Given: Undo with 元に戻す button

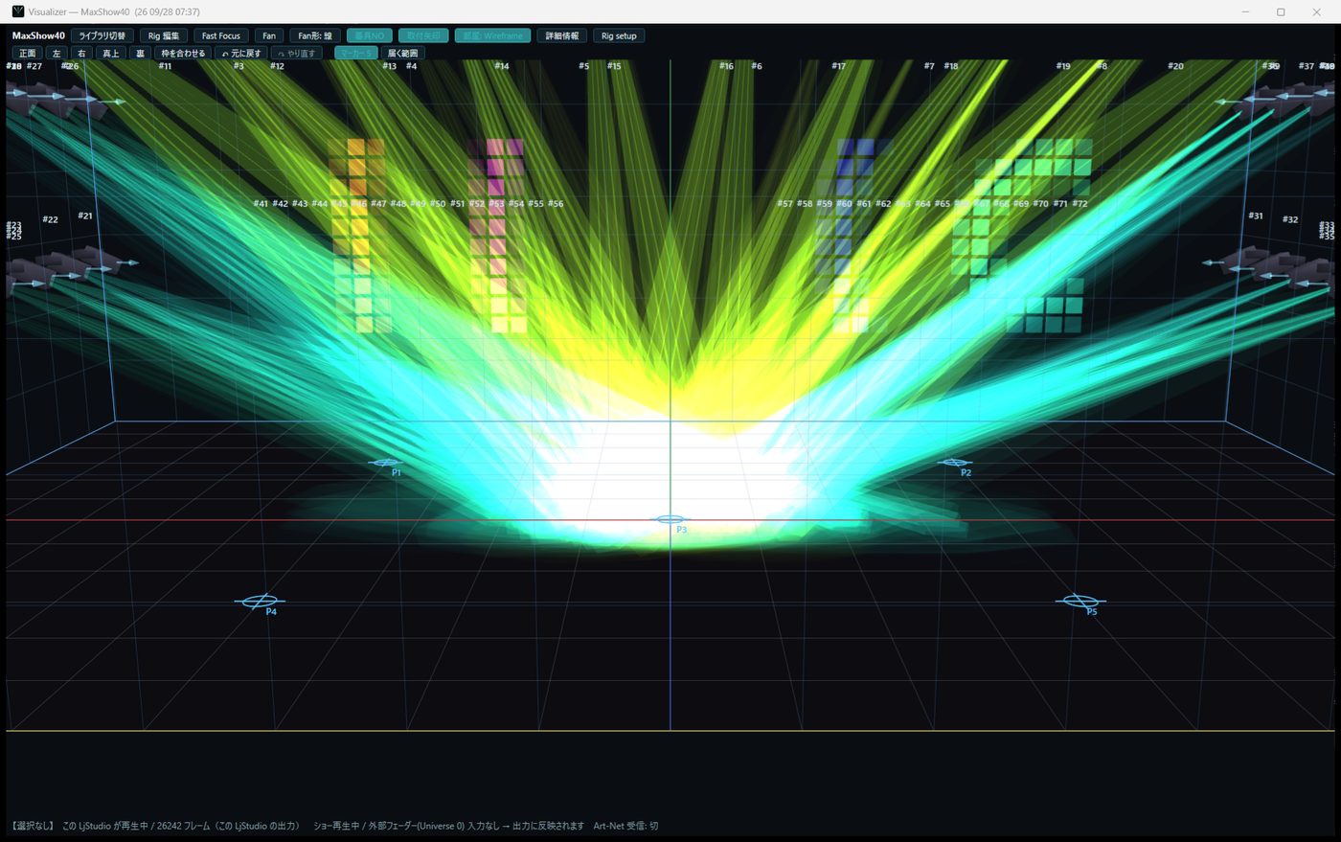Looking at the screenshot, I should coord(241,53).
